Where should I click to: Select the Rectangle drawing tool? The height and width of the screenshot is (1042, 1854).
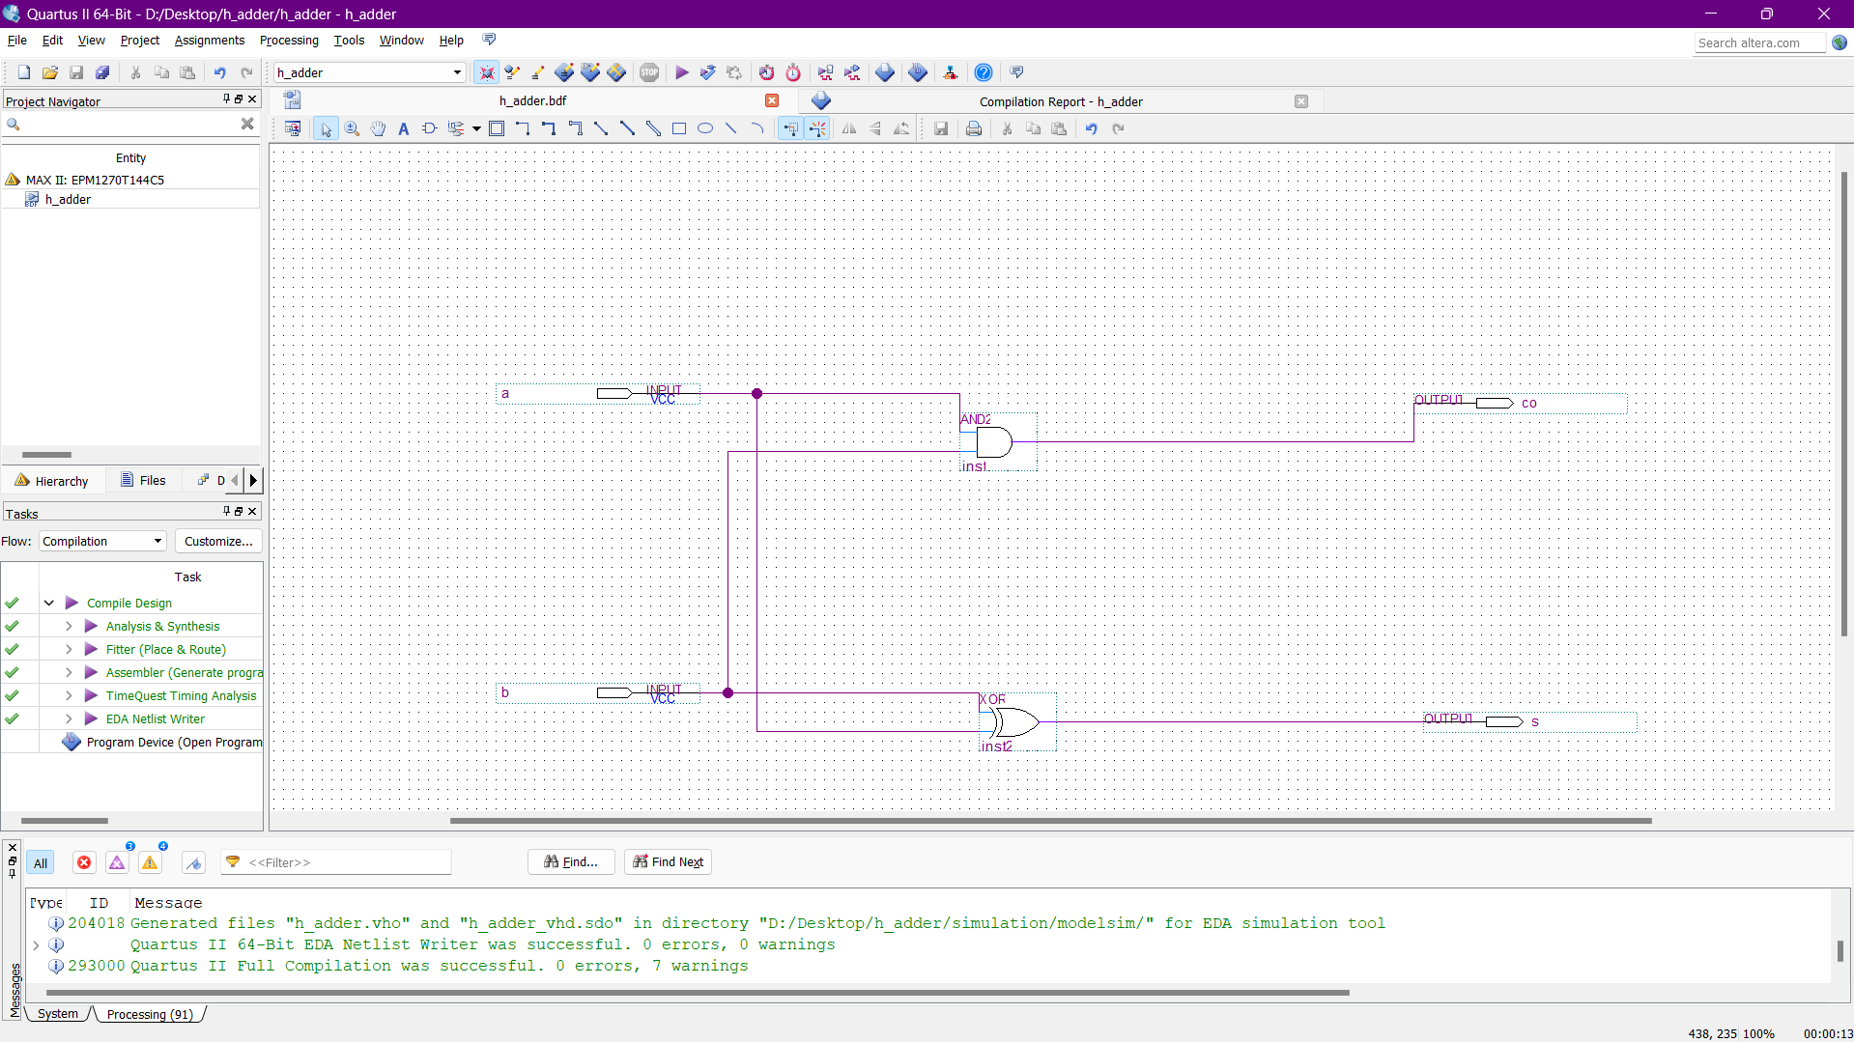pos(679,128)
